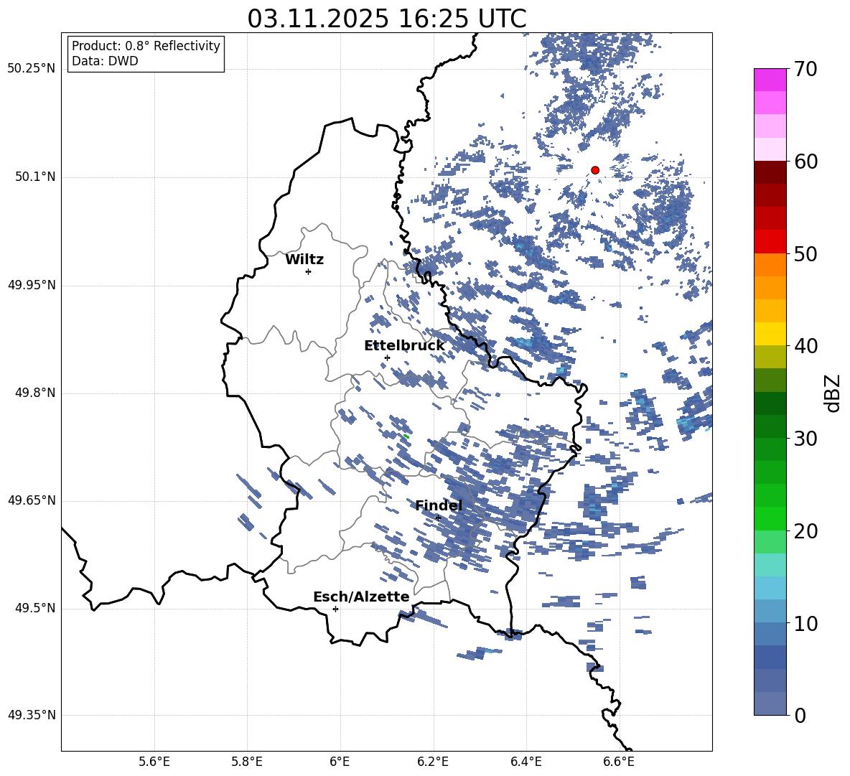Click the Esch/Alzette city label
This screenshot has width=850, height=776.
pos(361,597)
